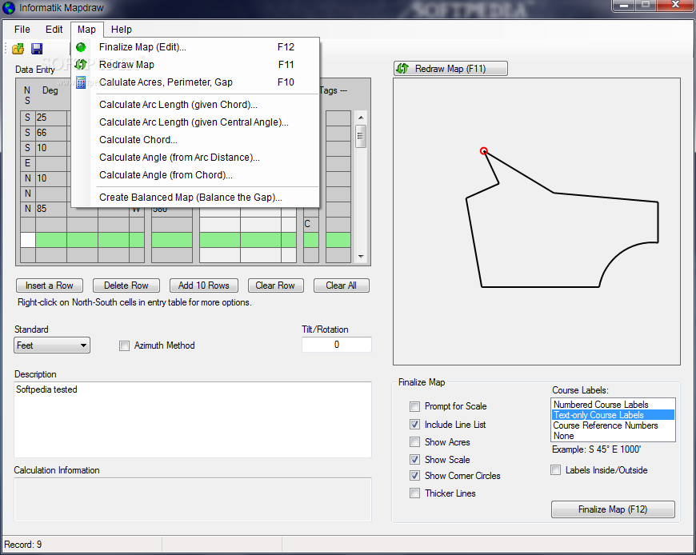Open the Help menu
The image size is (696, 555).
coord(121,30)
